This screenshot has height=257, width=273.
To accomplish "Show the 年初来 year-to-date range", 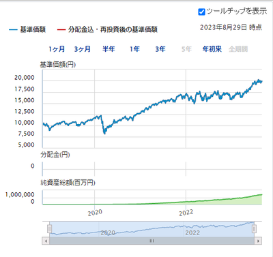I will pyautogui.click(x=212, y=49).
